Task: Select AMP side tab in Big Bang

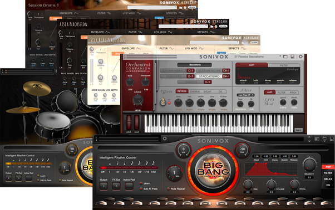Action: [328, 167]
